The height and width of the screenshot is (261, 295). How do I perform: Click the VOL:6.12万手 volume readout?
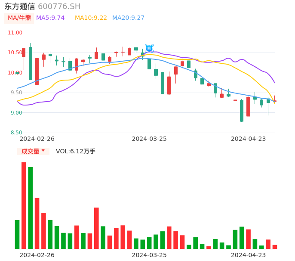76,151
